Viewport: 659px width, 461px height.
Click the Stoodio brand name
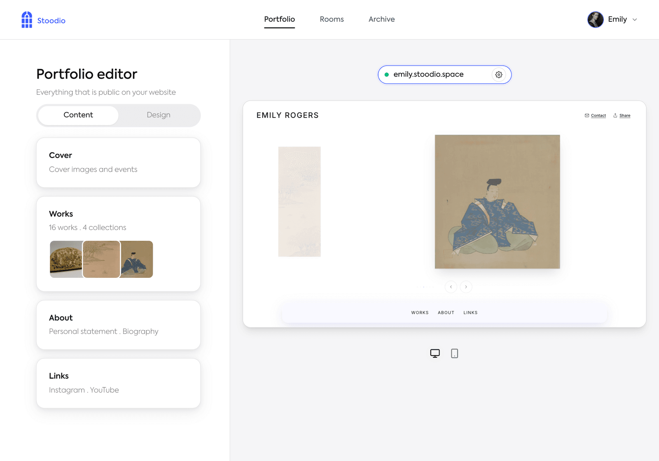click(x=51, y=21)
